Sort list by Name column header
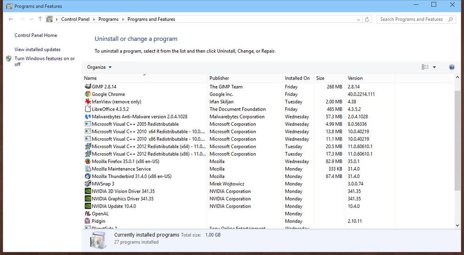 (145, 78)
